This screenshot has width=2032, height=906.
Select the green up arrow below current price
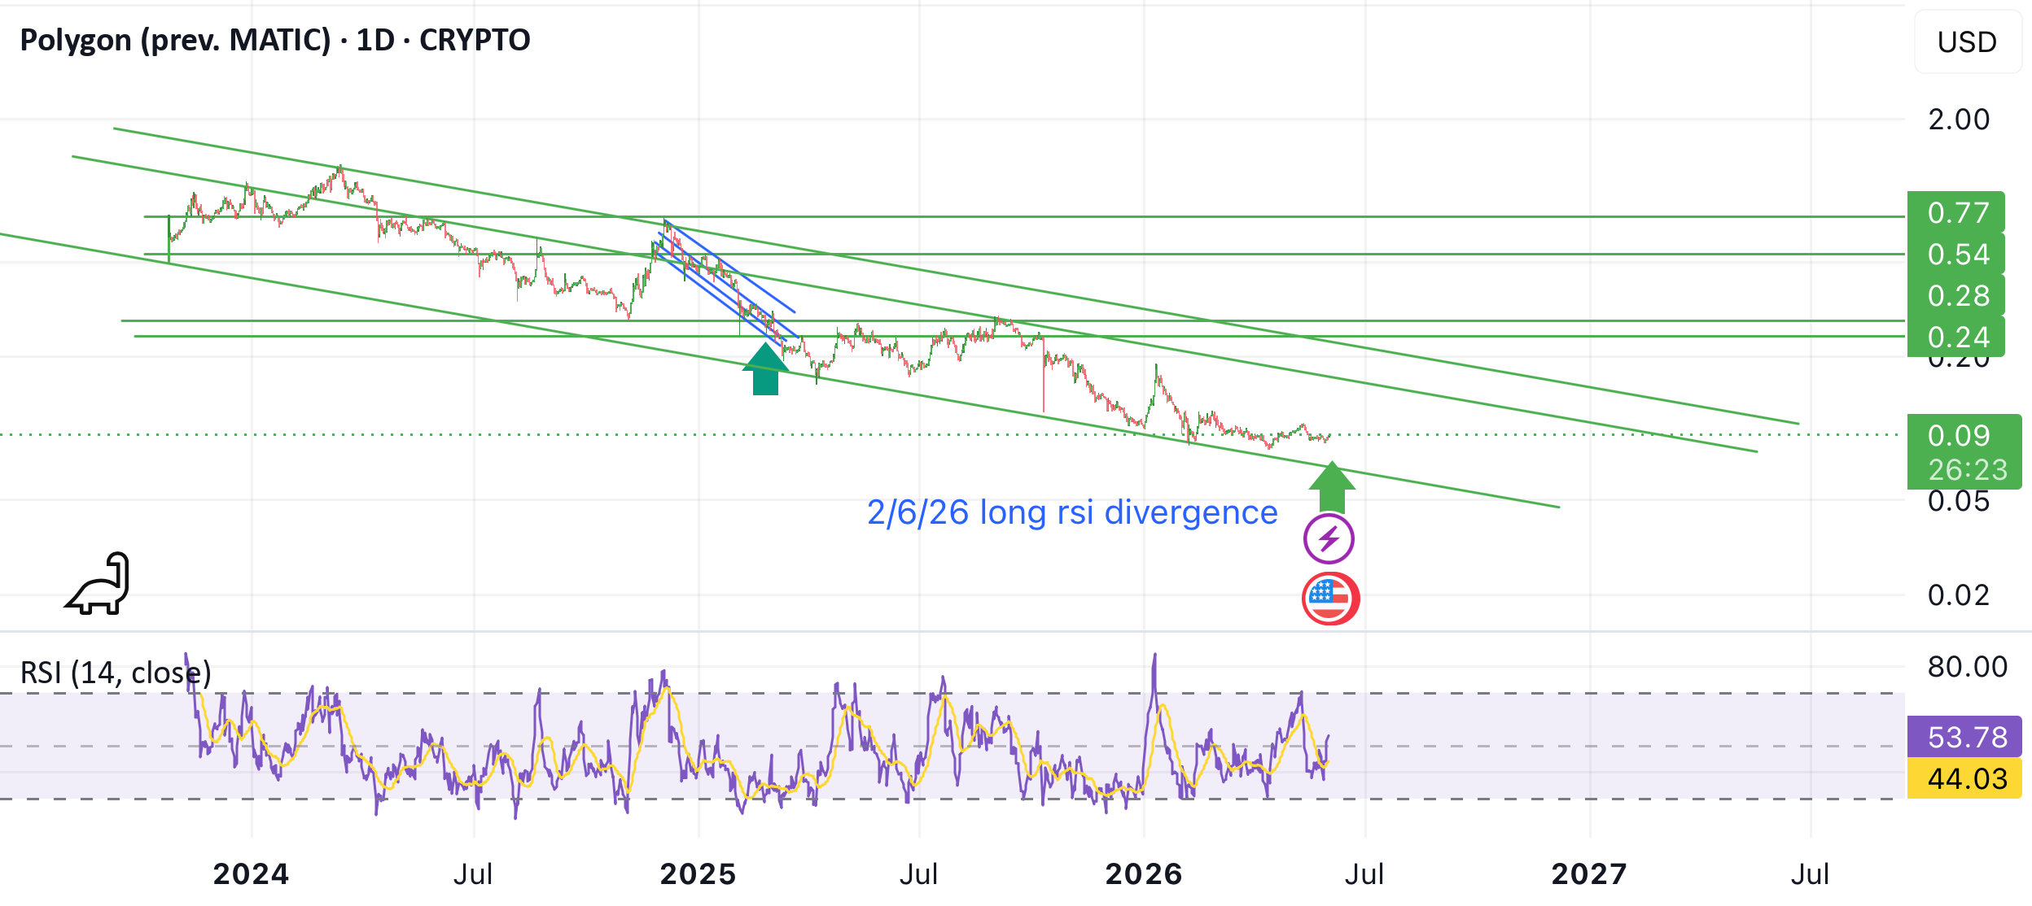[x=1332, y=486]
